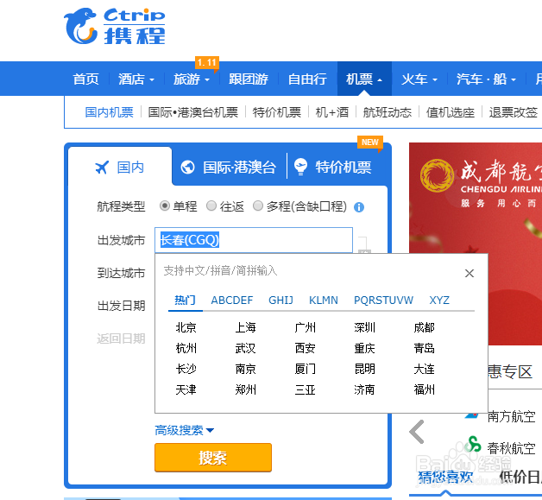This screenshot has height=500, width=542.
Task: Click the blue info icon after 多程
Action: tap(359, 207)
